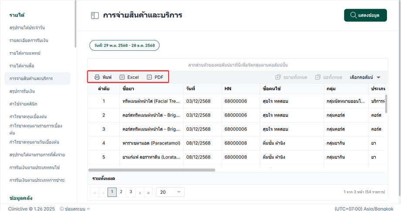Select การจ่ายสินค้าและบริการ menu item

(x=37, y=79)
